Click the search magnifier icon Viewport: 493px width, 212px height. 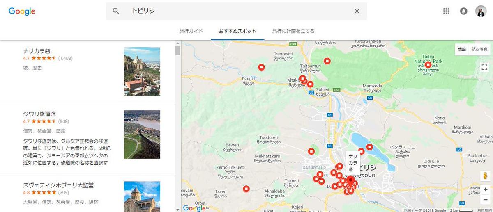116,11
